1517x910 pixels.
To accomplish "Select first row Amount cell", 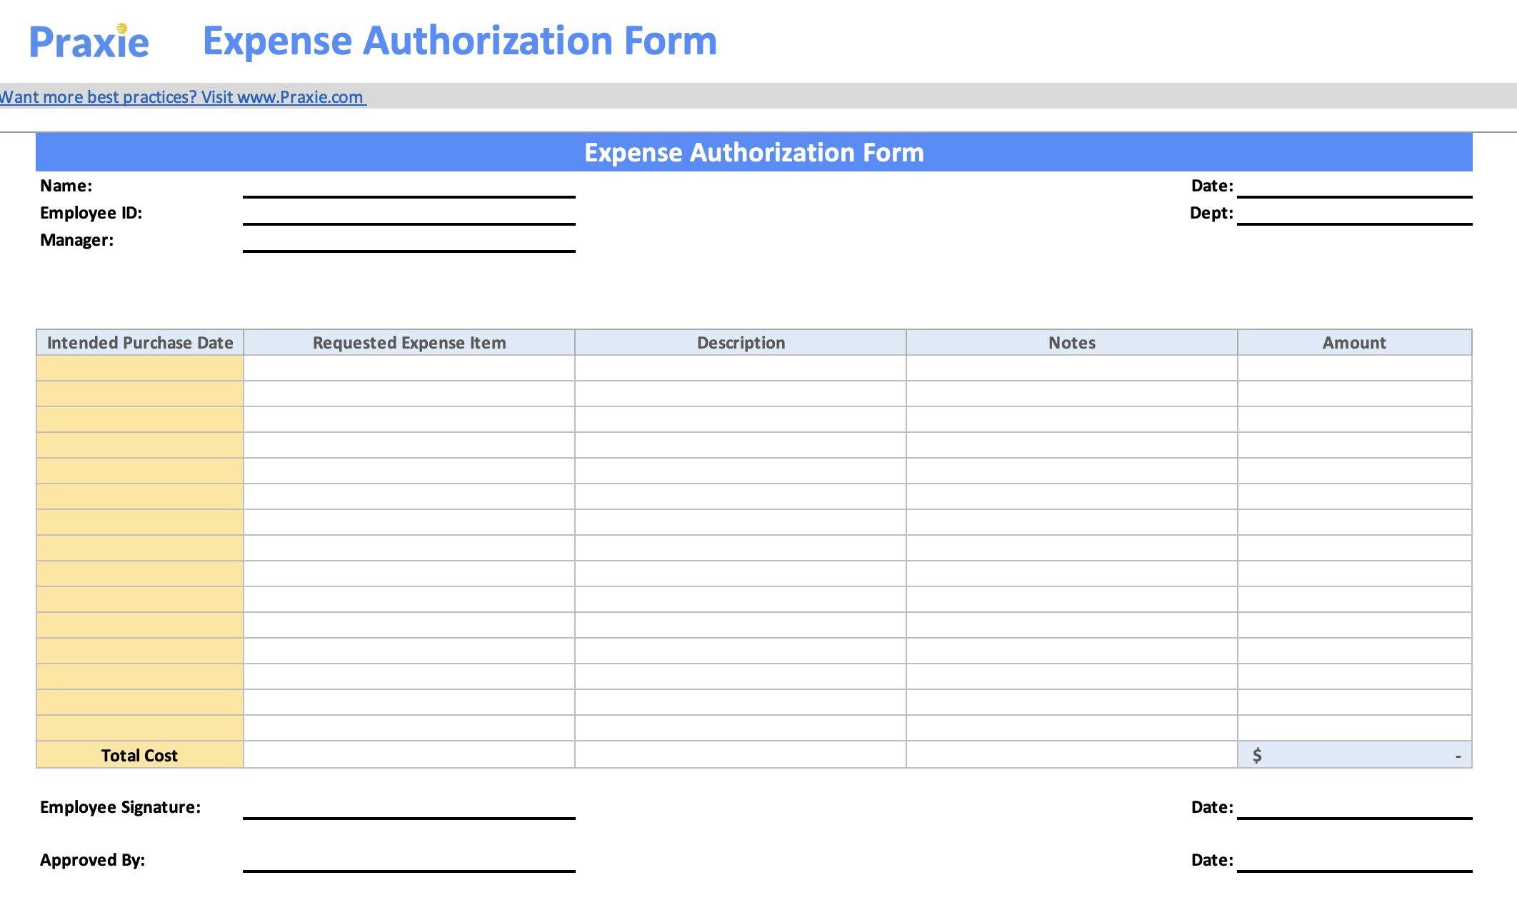I will point(1355,368).
